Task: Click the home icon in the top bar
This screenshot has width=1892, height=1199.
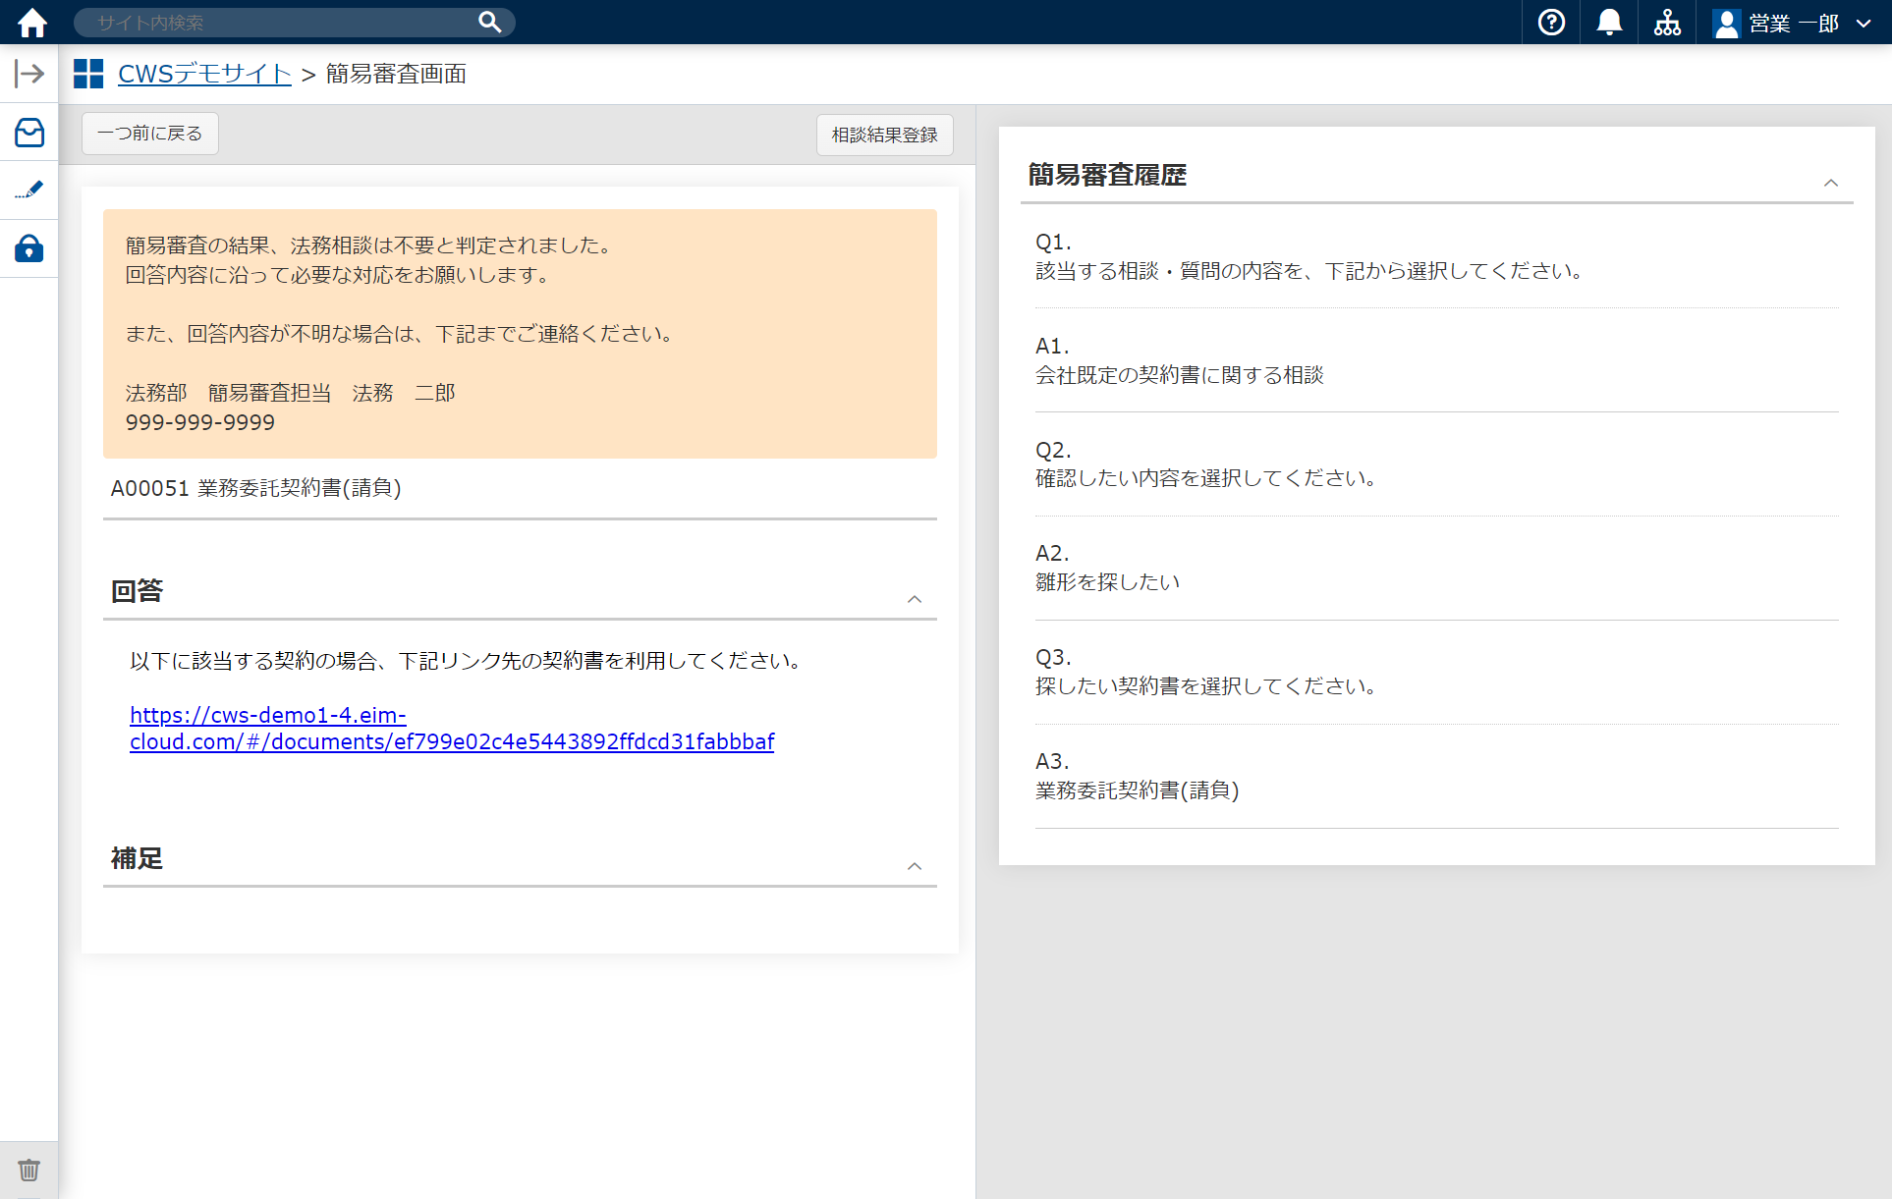Action: pos(31,22)
